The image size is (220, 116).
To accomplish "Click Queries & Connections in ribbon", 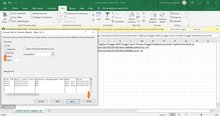I will point(76,13).
